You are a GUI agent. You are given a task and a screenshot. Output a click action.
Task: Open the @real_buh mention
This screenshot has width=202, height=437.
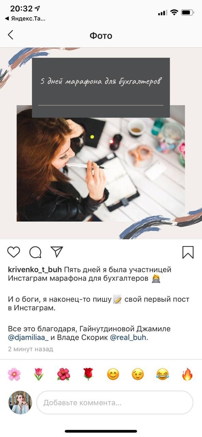[x=128, y=338]
